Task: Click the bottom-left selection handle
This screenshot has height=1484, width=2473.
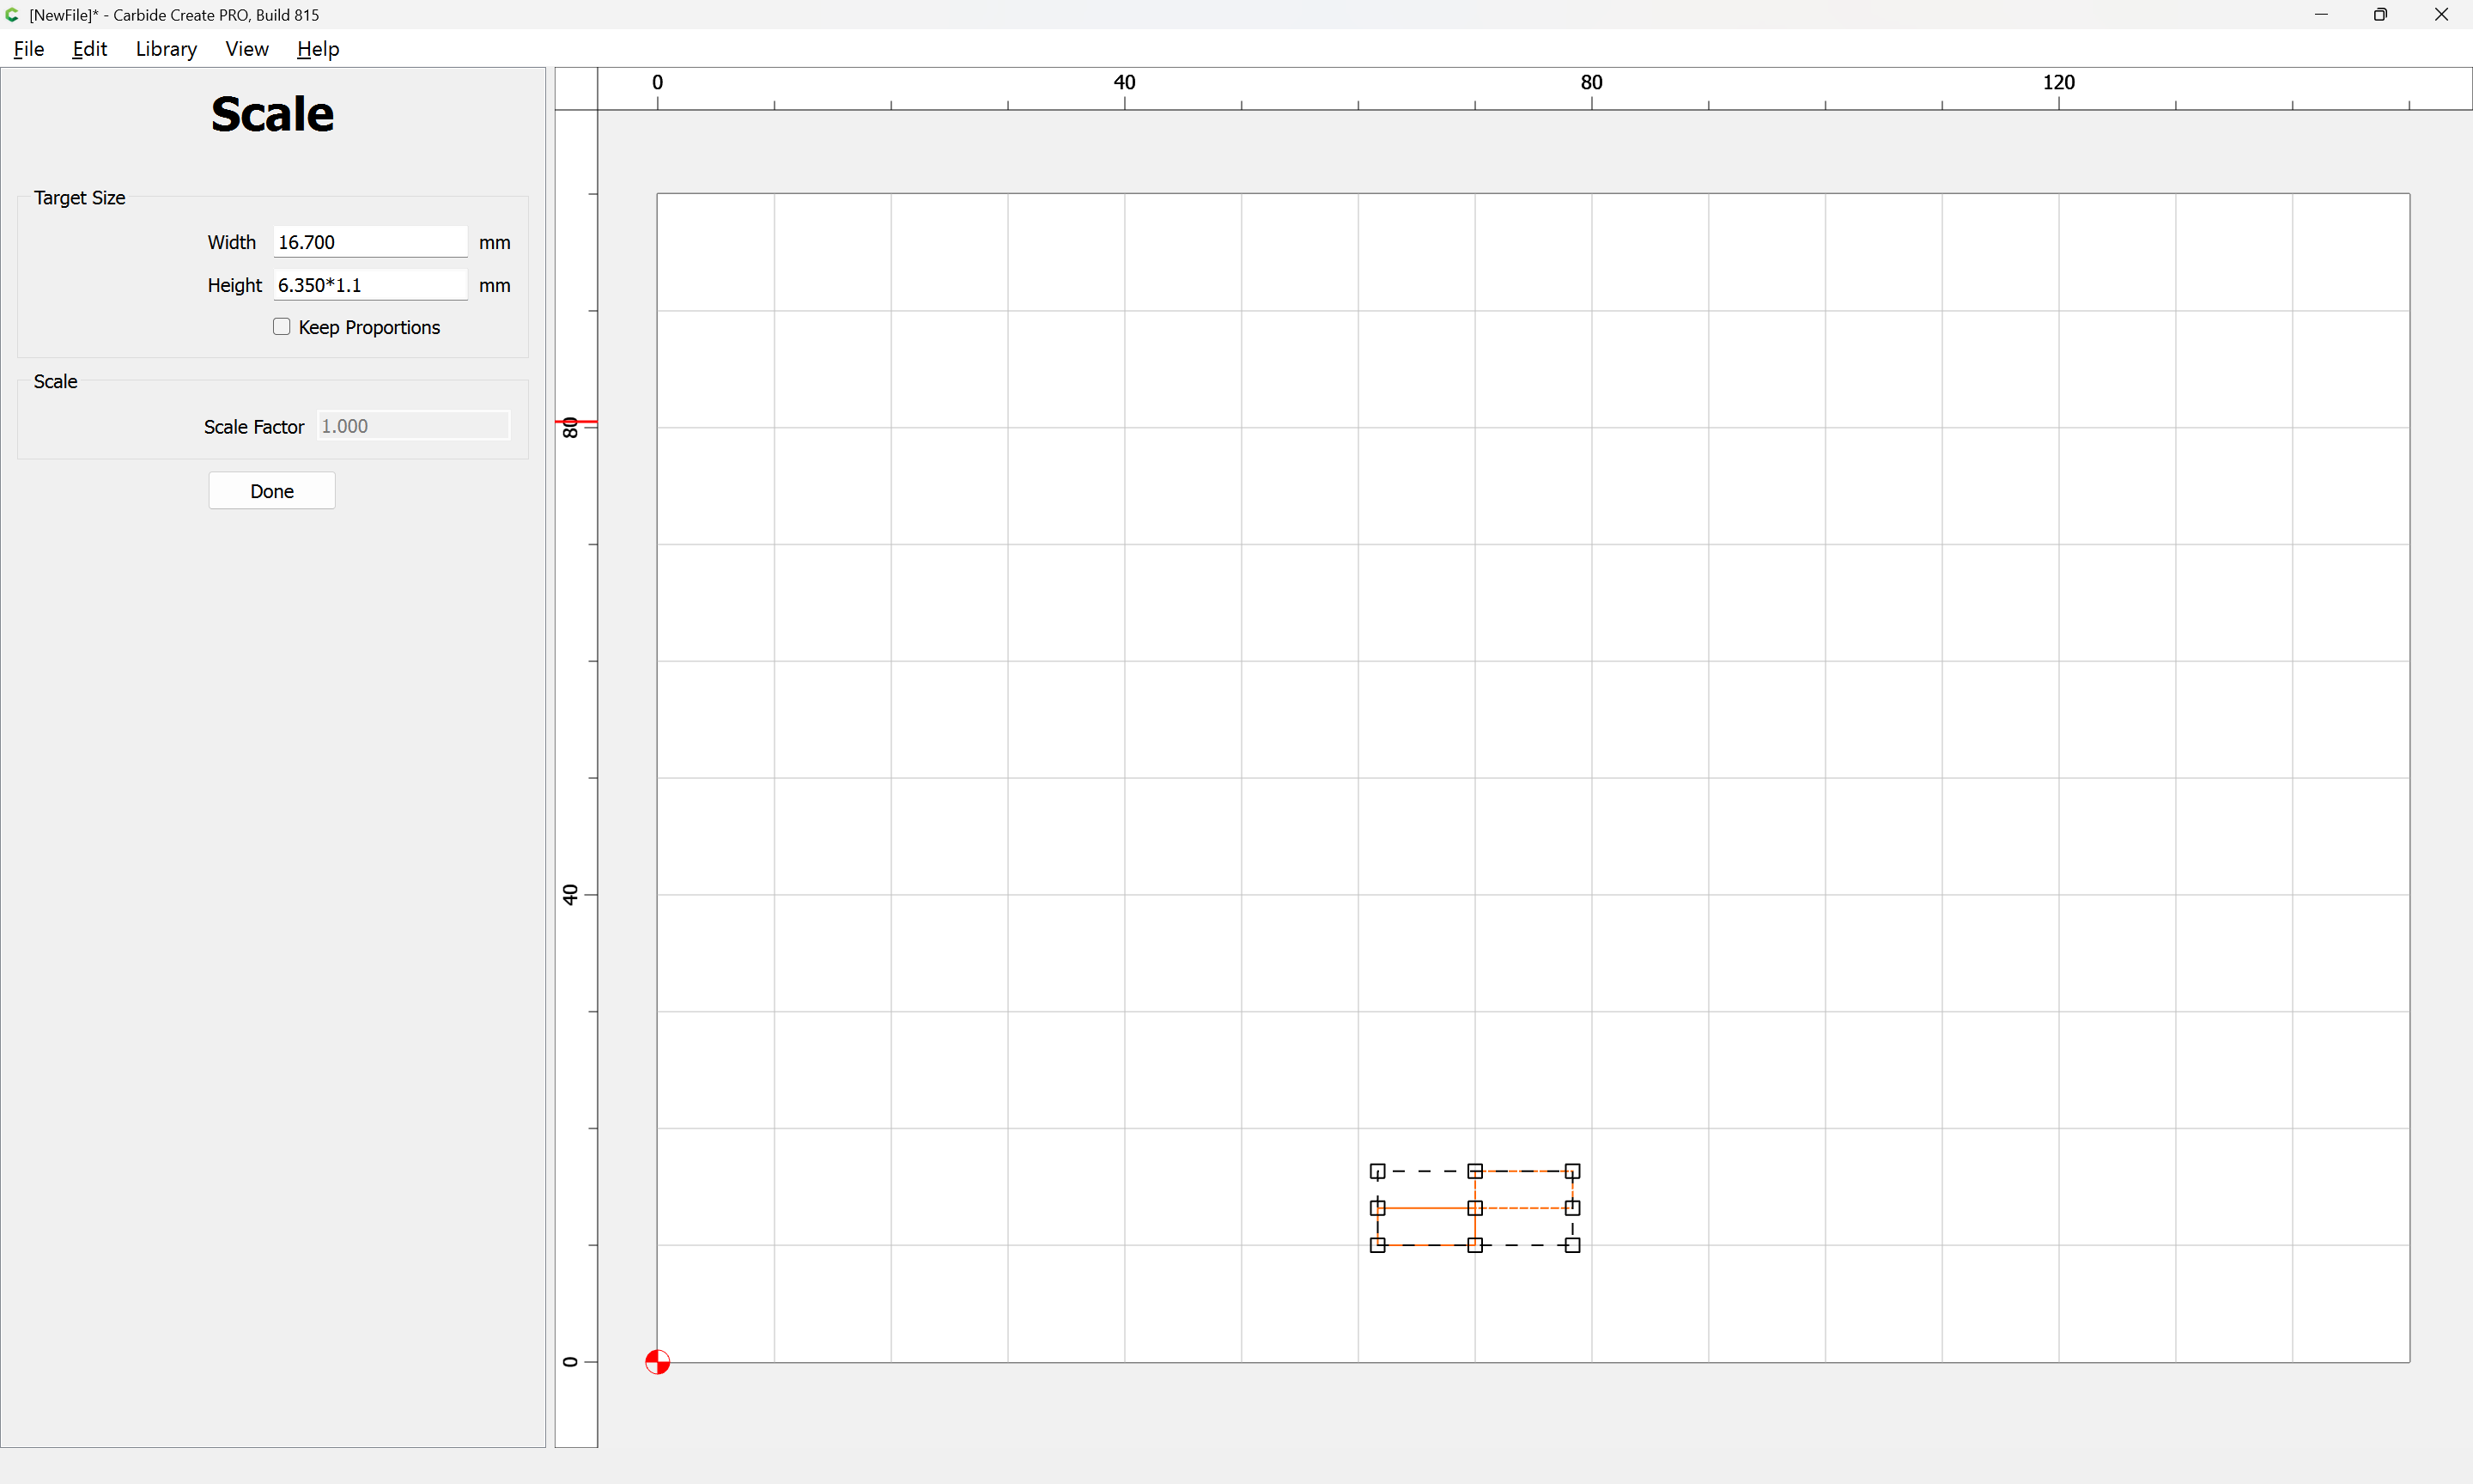Action: [1377, 1245]
